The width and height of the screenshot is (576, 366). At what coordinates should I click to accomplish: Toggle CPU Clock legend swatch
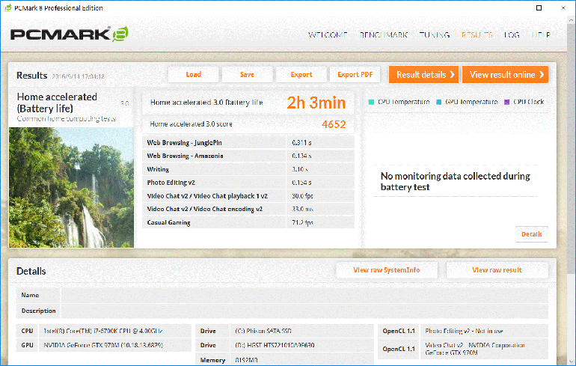(507, 102)
